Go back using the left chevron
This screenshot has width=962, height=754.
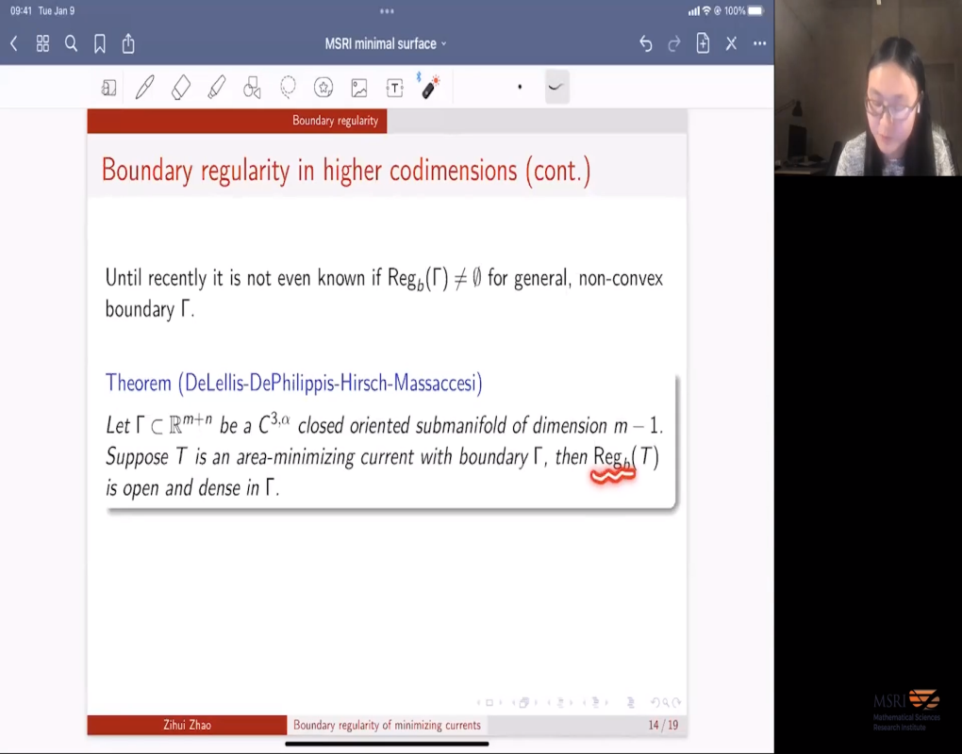coord(14,43)
